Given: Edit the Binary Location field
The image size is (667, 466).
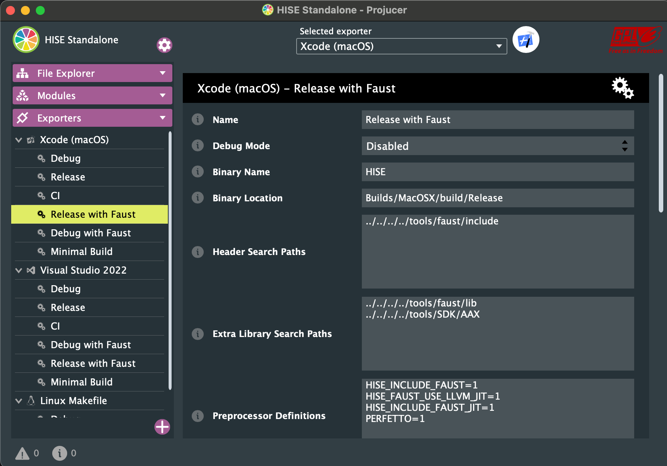Looking at the screenshot, I should [498, 198].
